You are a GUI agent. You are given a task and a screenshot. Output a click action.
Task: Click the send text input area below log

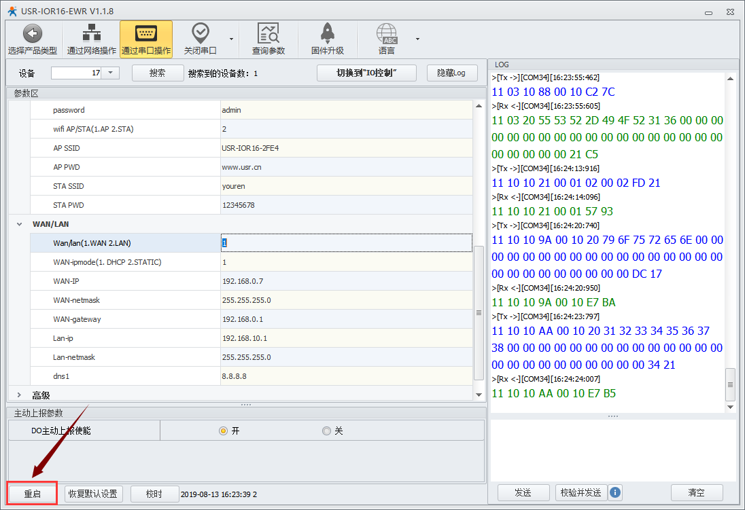tap(613, 450)
